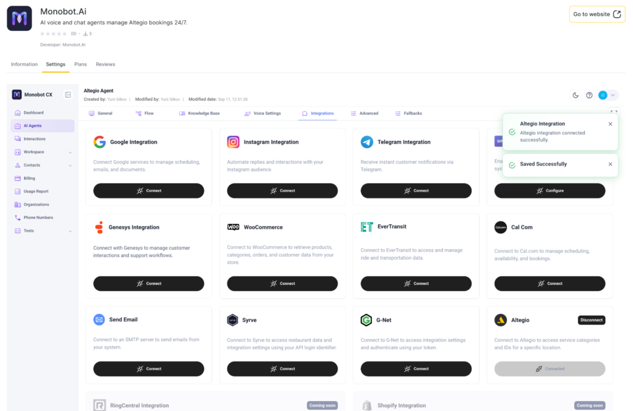The height and width of the screenshot is (411, 633).
Task: Click the Altegio logo icon
Action: click(x=501, y=320)
